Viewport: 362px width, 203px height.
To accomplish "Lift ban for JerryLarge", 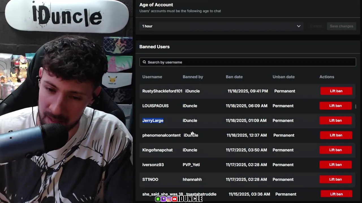I will click(335, 120).
